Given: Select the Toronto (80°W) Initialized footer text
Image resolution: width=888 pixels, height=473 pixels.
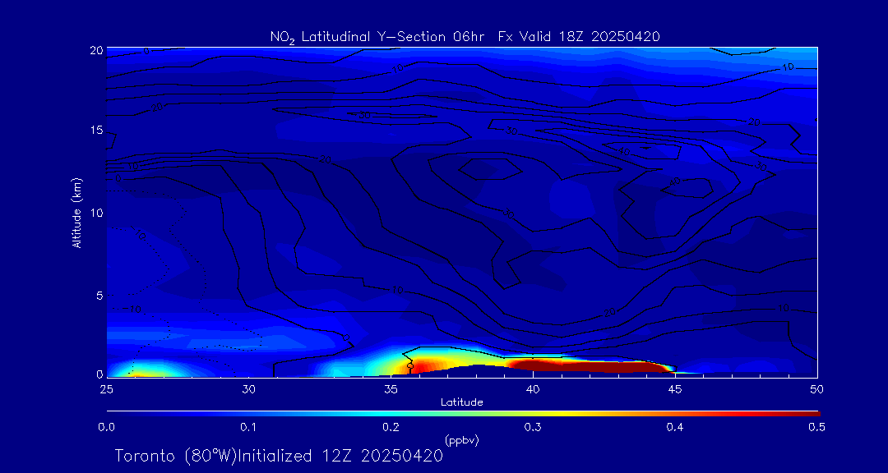Looking at the screenshot, I should point(279,456).
